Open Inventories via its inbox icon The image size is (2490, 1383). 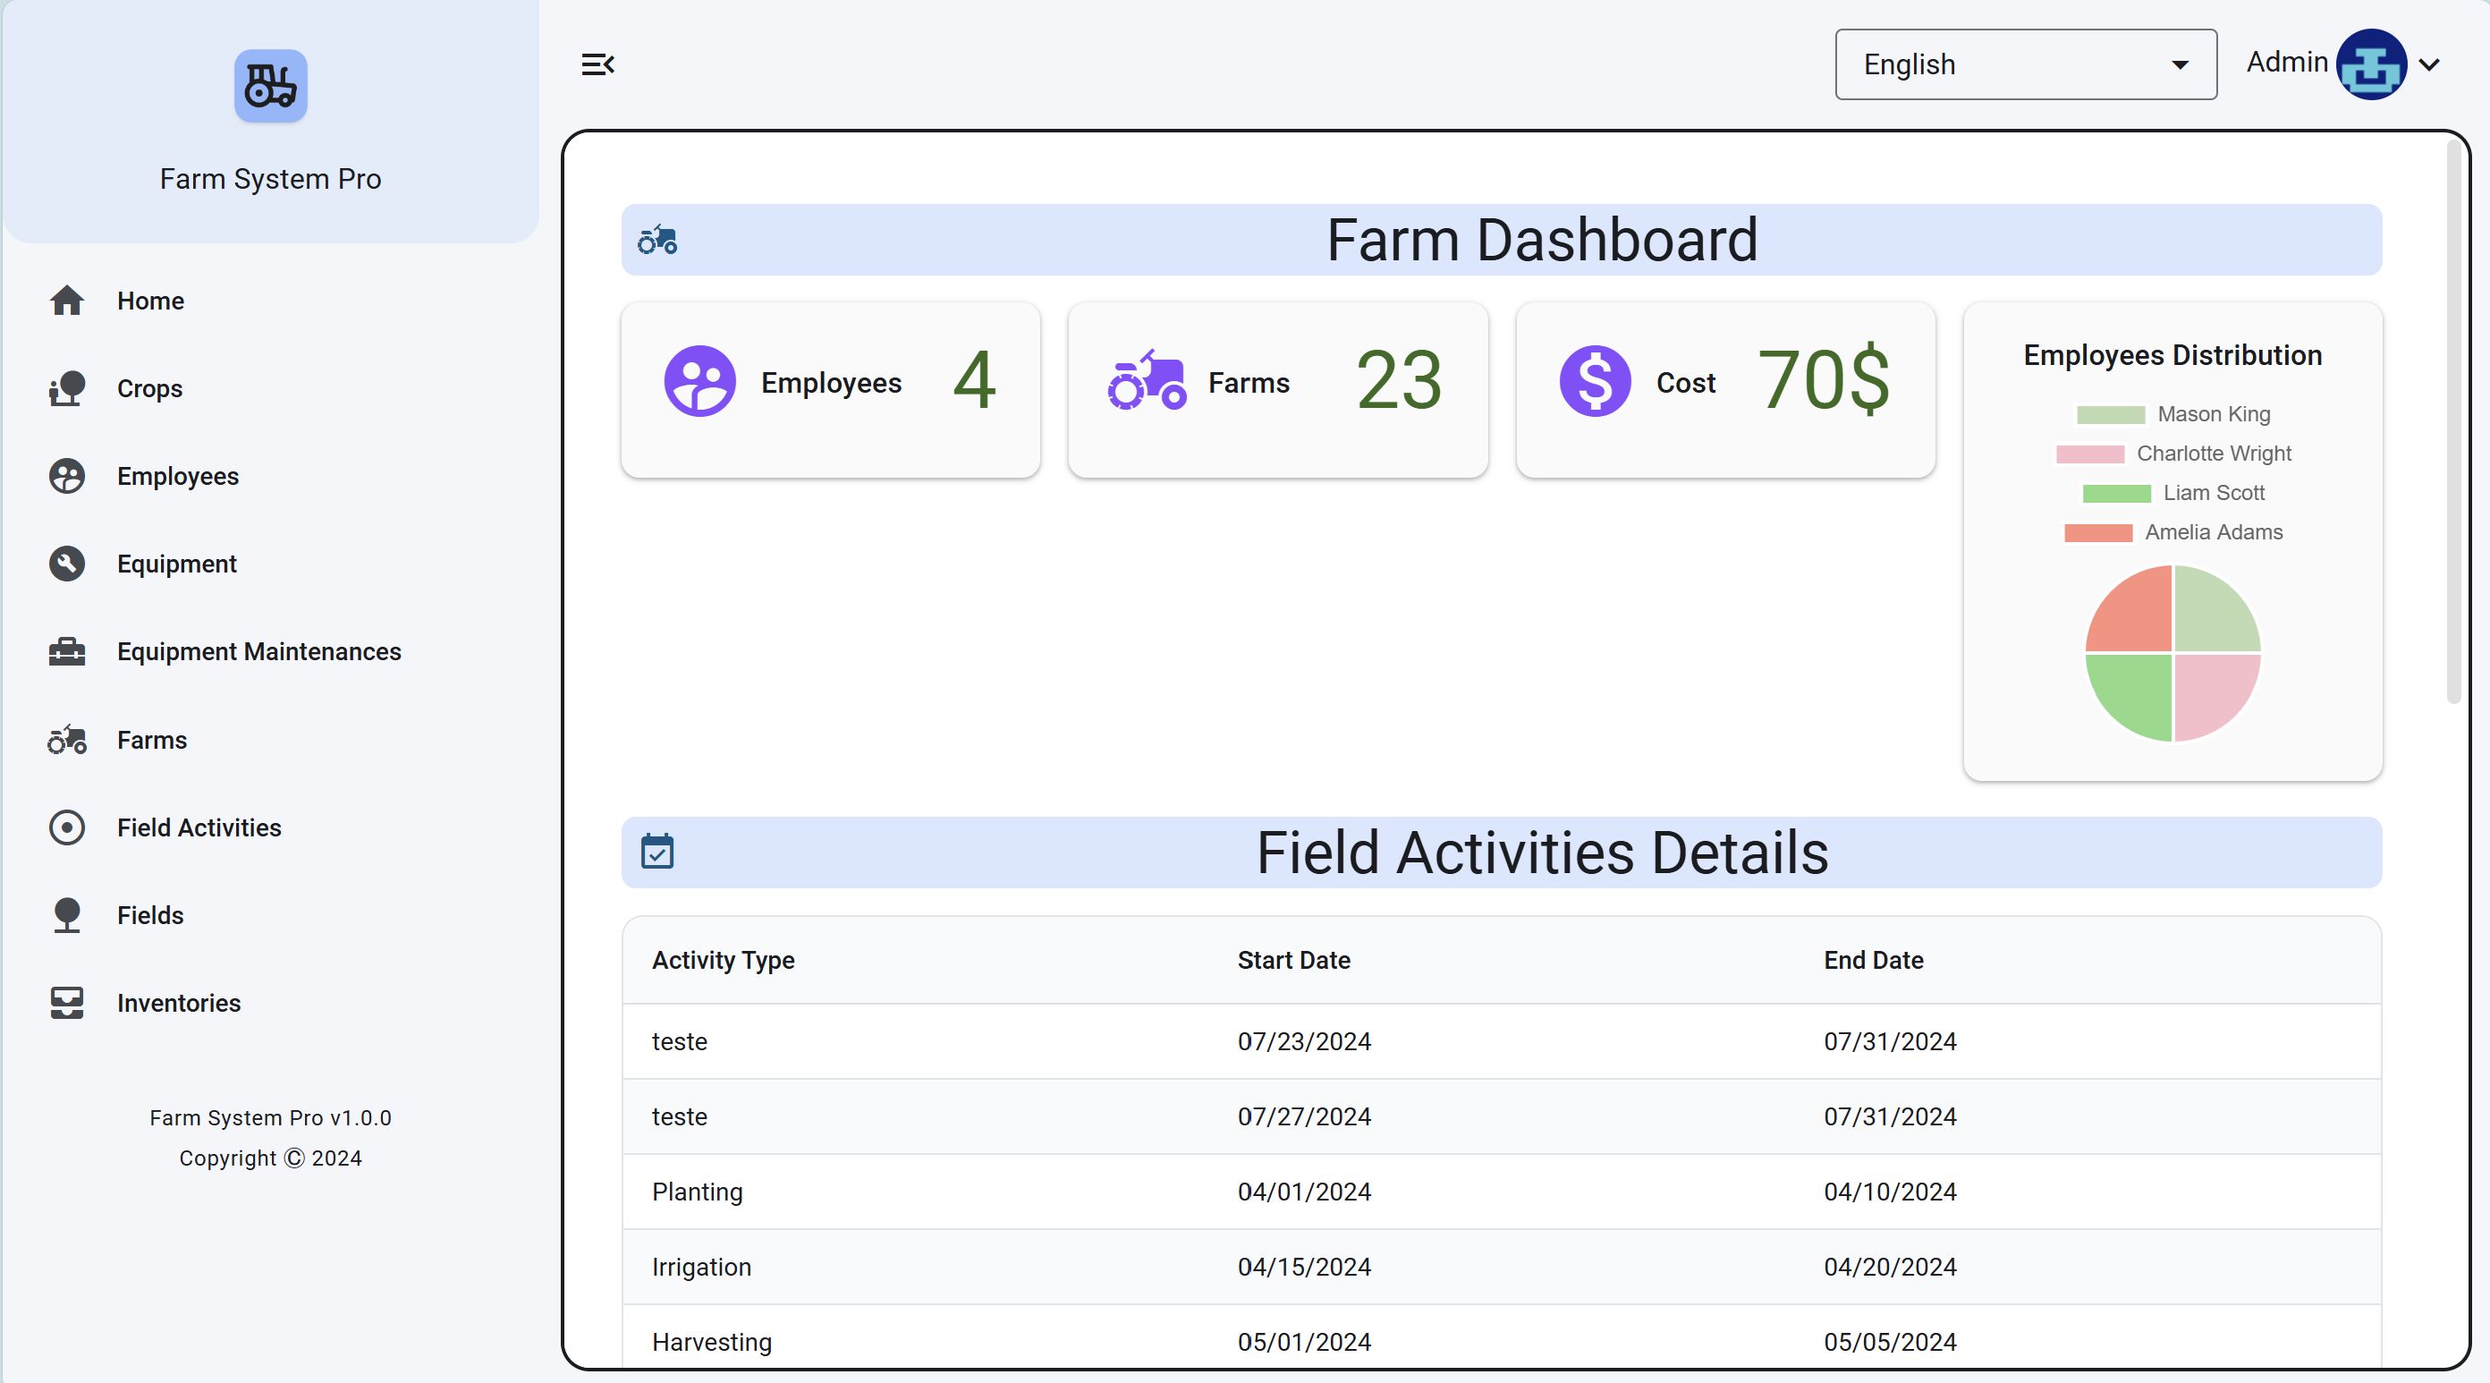pos(67,1003)
